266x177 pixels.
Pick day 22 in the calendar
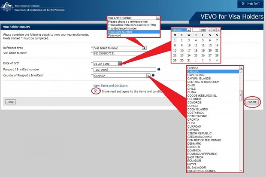[175, 55]
